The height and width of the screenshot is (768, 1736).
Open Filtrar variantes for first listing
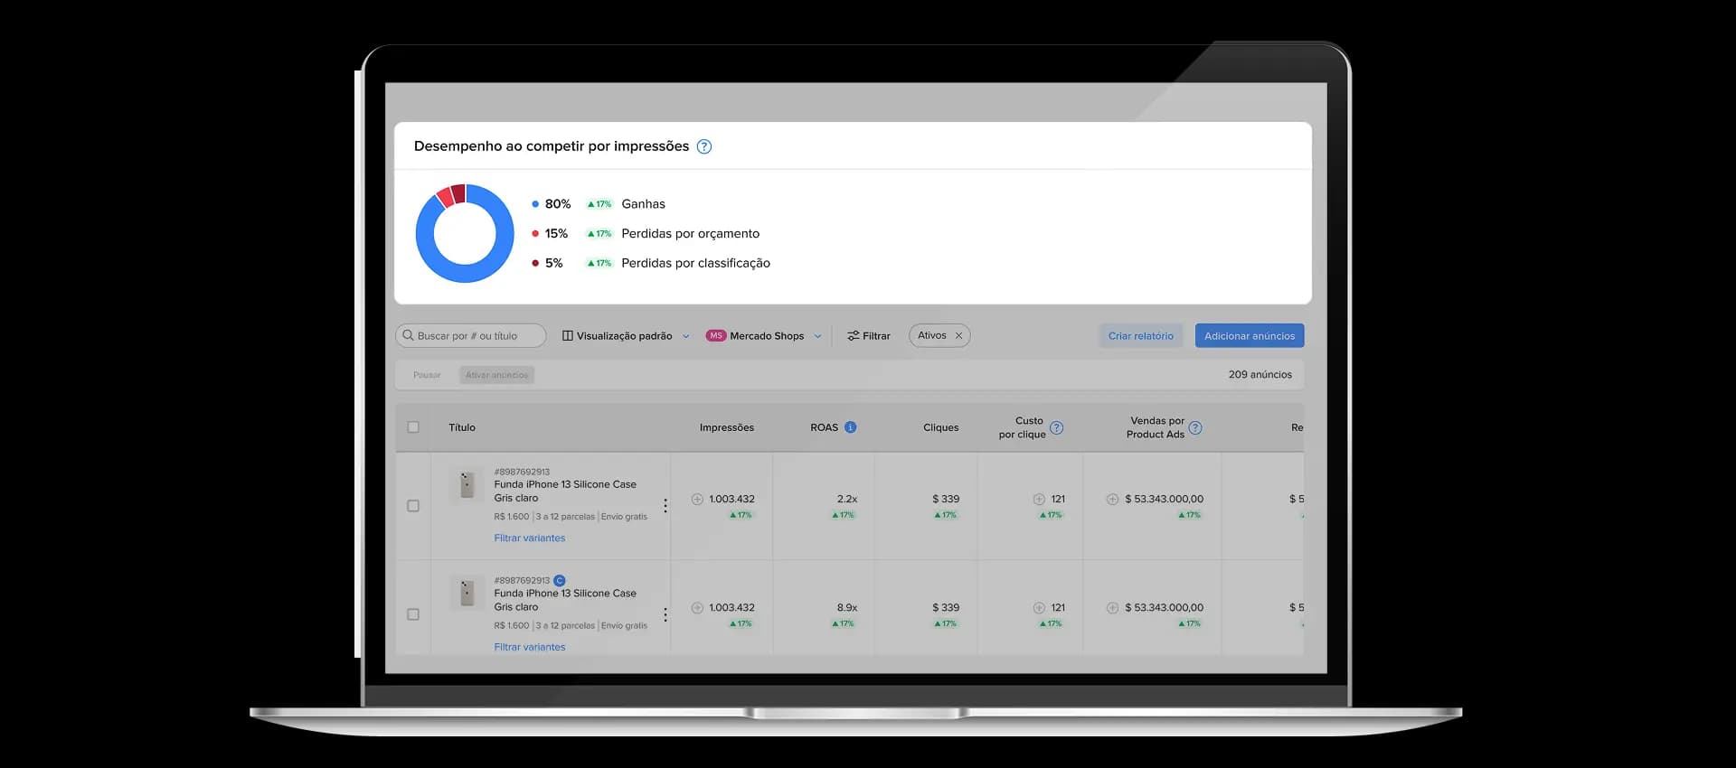tap(530, 539)
